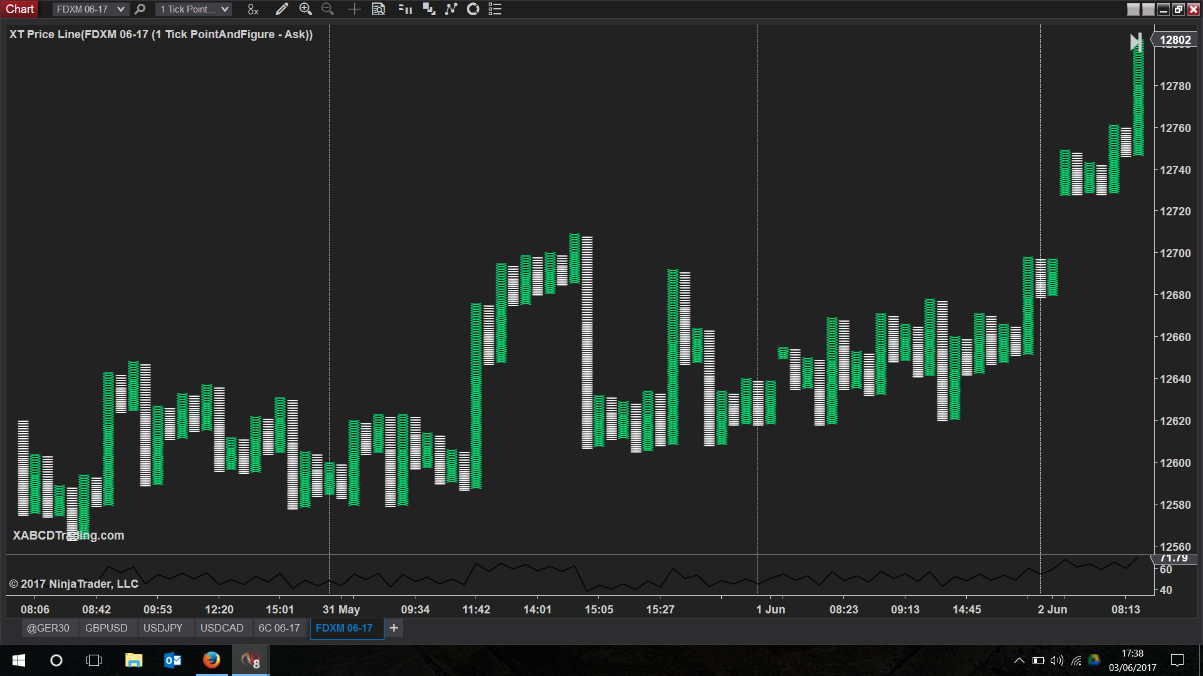Viewport: 1203px width, 676px height.
Task: Select the crosshair cursor tool
Action: pos(354,9)
